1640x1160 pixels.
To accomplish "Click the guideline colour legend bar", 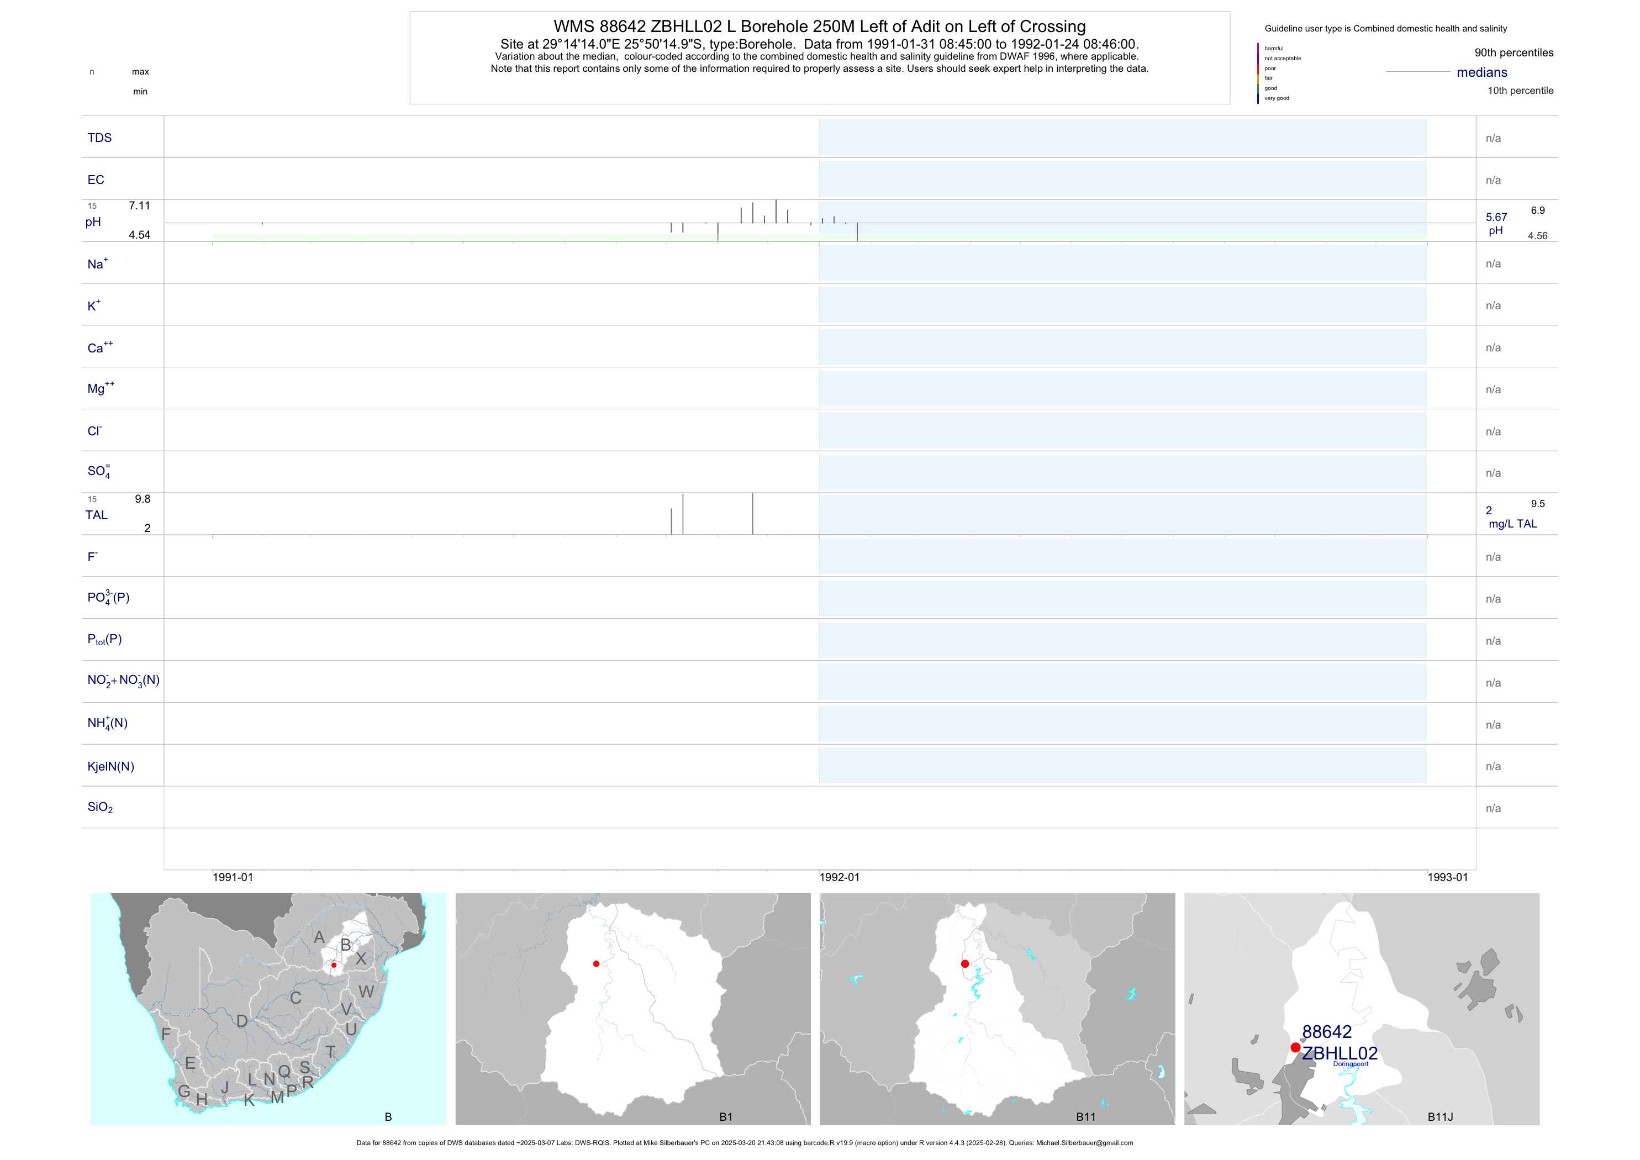I will 1258,73.
